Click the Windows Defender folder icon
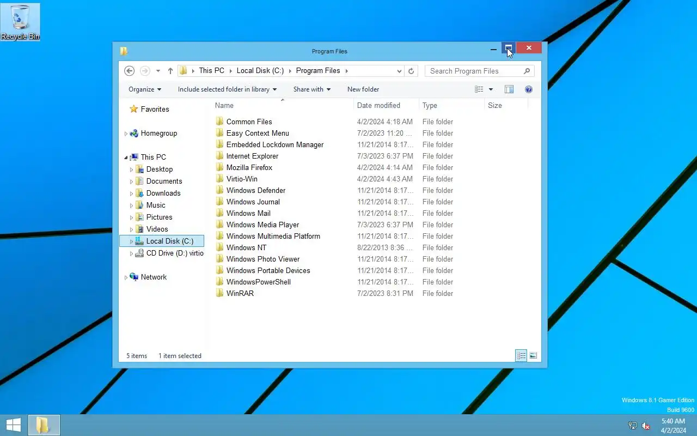This screenshot has height=436, width=697. [220, 190]
